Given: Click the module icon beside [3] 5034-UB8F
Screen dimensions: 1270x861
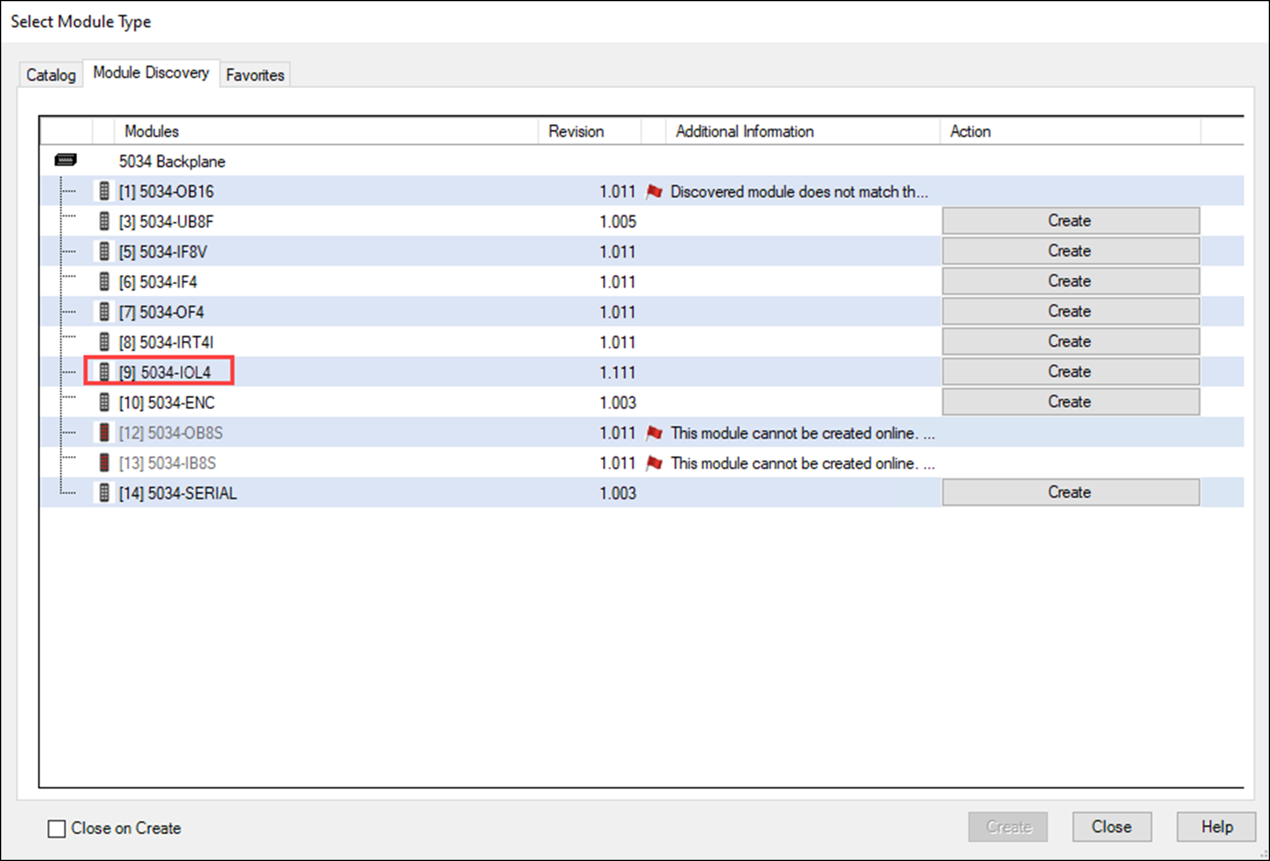Looking at the screenshot, I should point(104,221).
